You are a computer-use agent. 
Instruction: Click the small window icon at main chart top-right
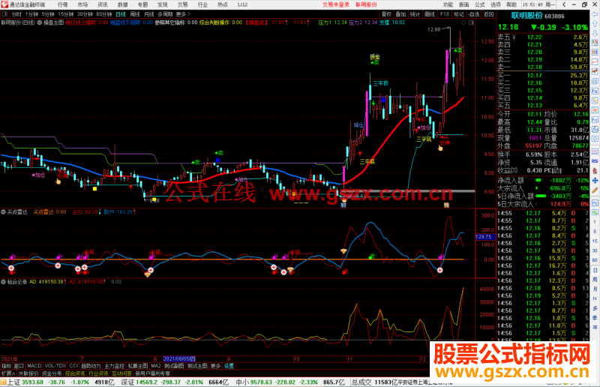tap(471, 22)
